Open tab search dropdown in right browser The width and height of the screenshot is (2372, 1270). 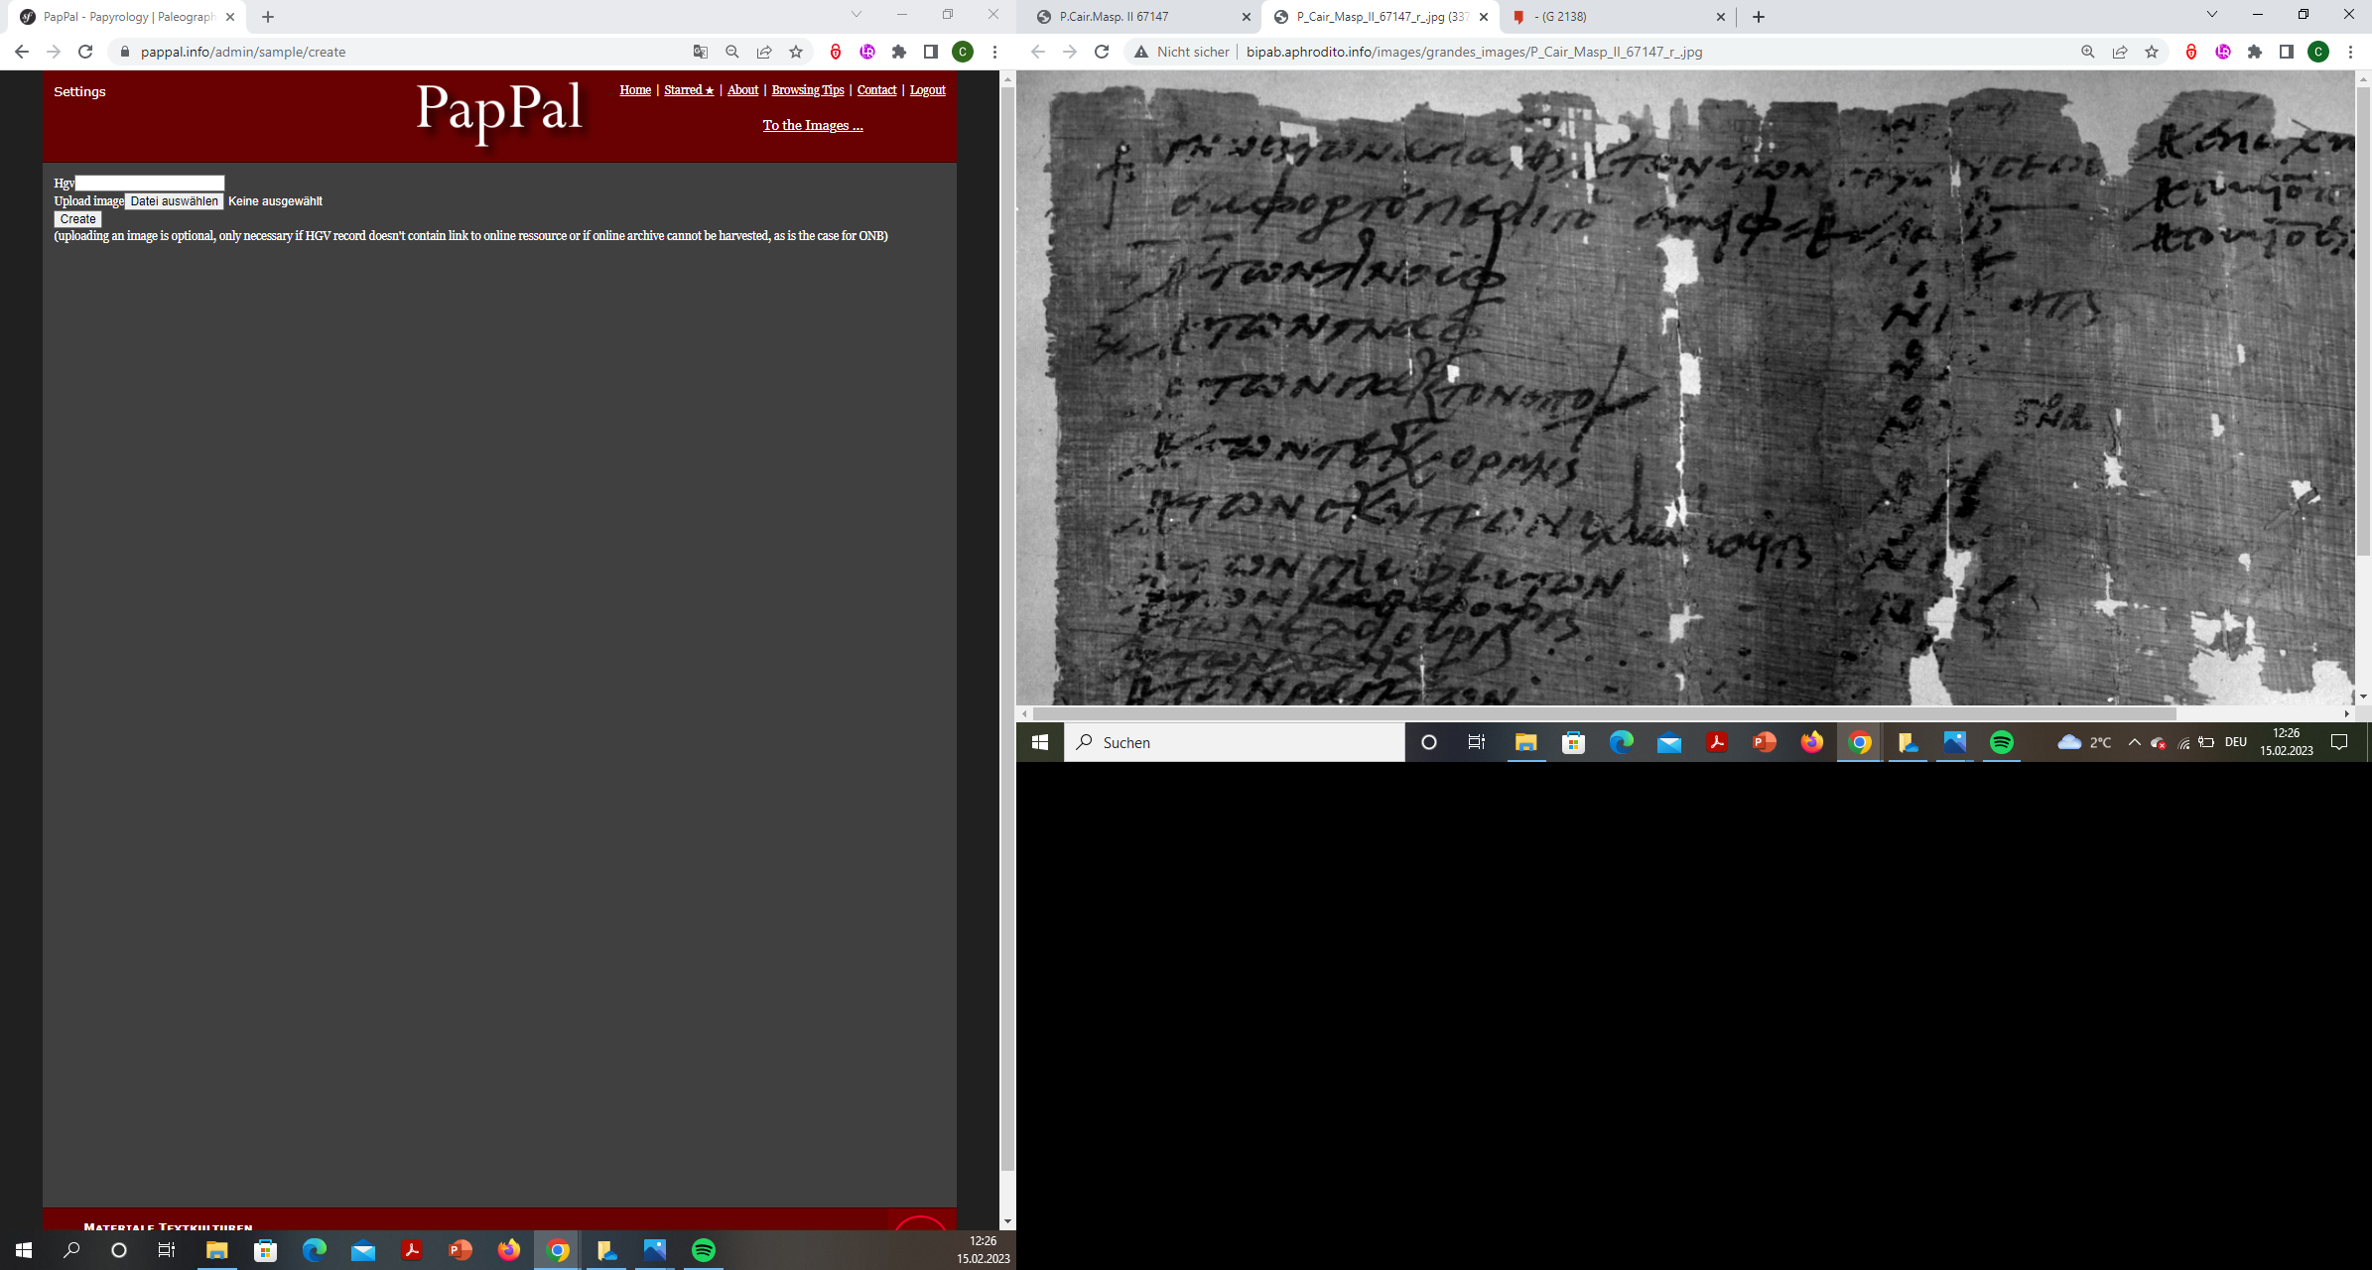click(x=2212, y=14)
